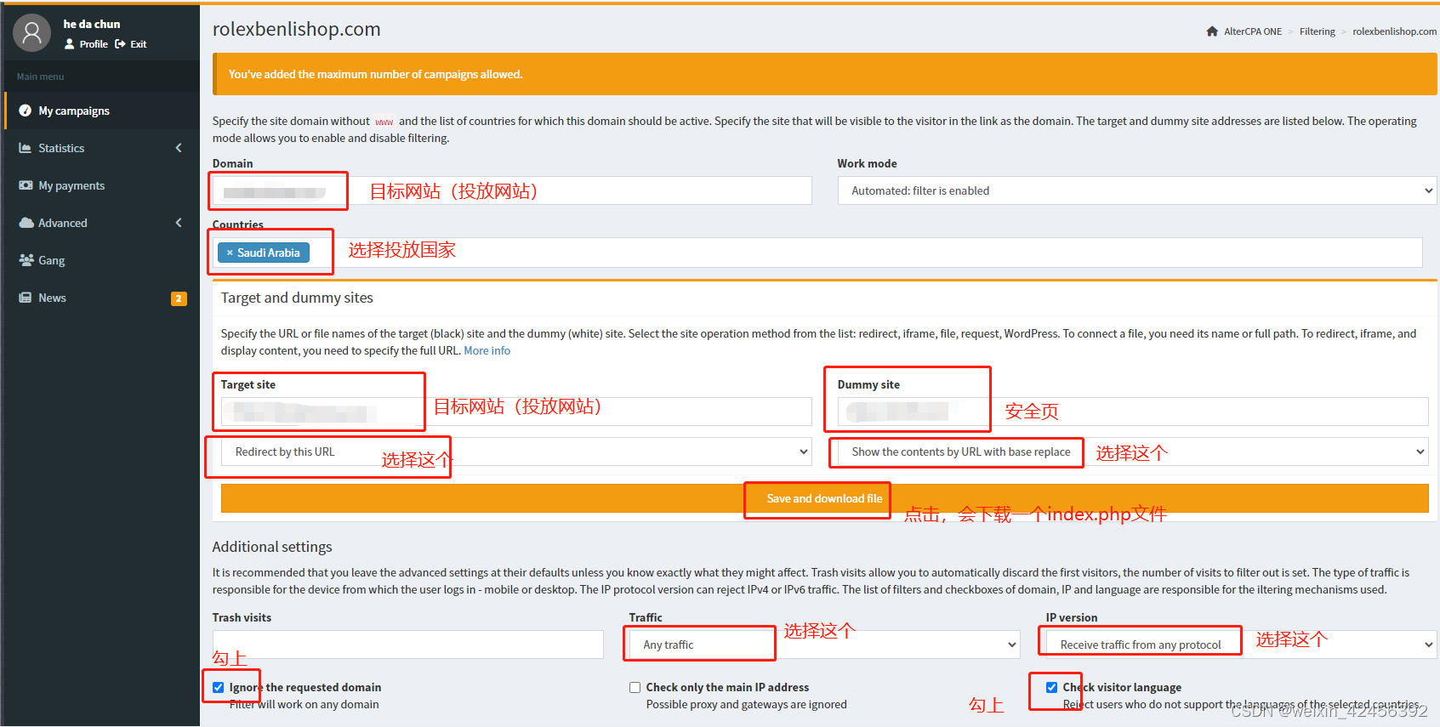Focus the Target site input field
This screenshot has width=1440, height=727.
(x=516, y=412)
